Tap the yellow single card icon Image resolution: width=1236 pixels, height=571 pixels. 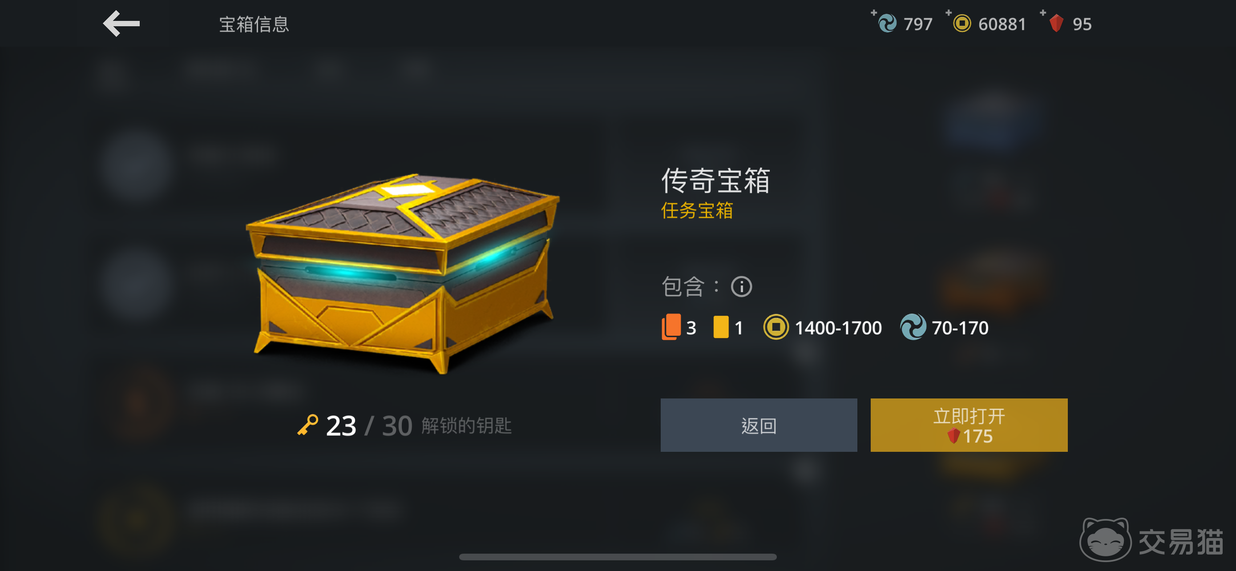721,327
